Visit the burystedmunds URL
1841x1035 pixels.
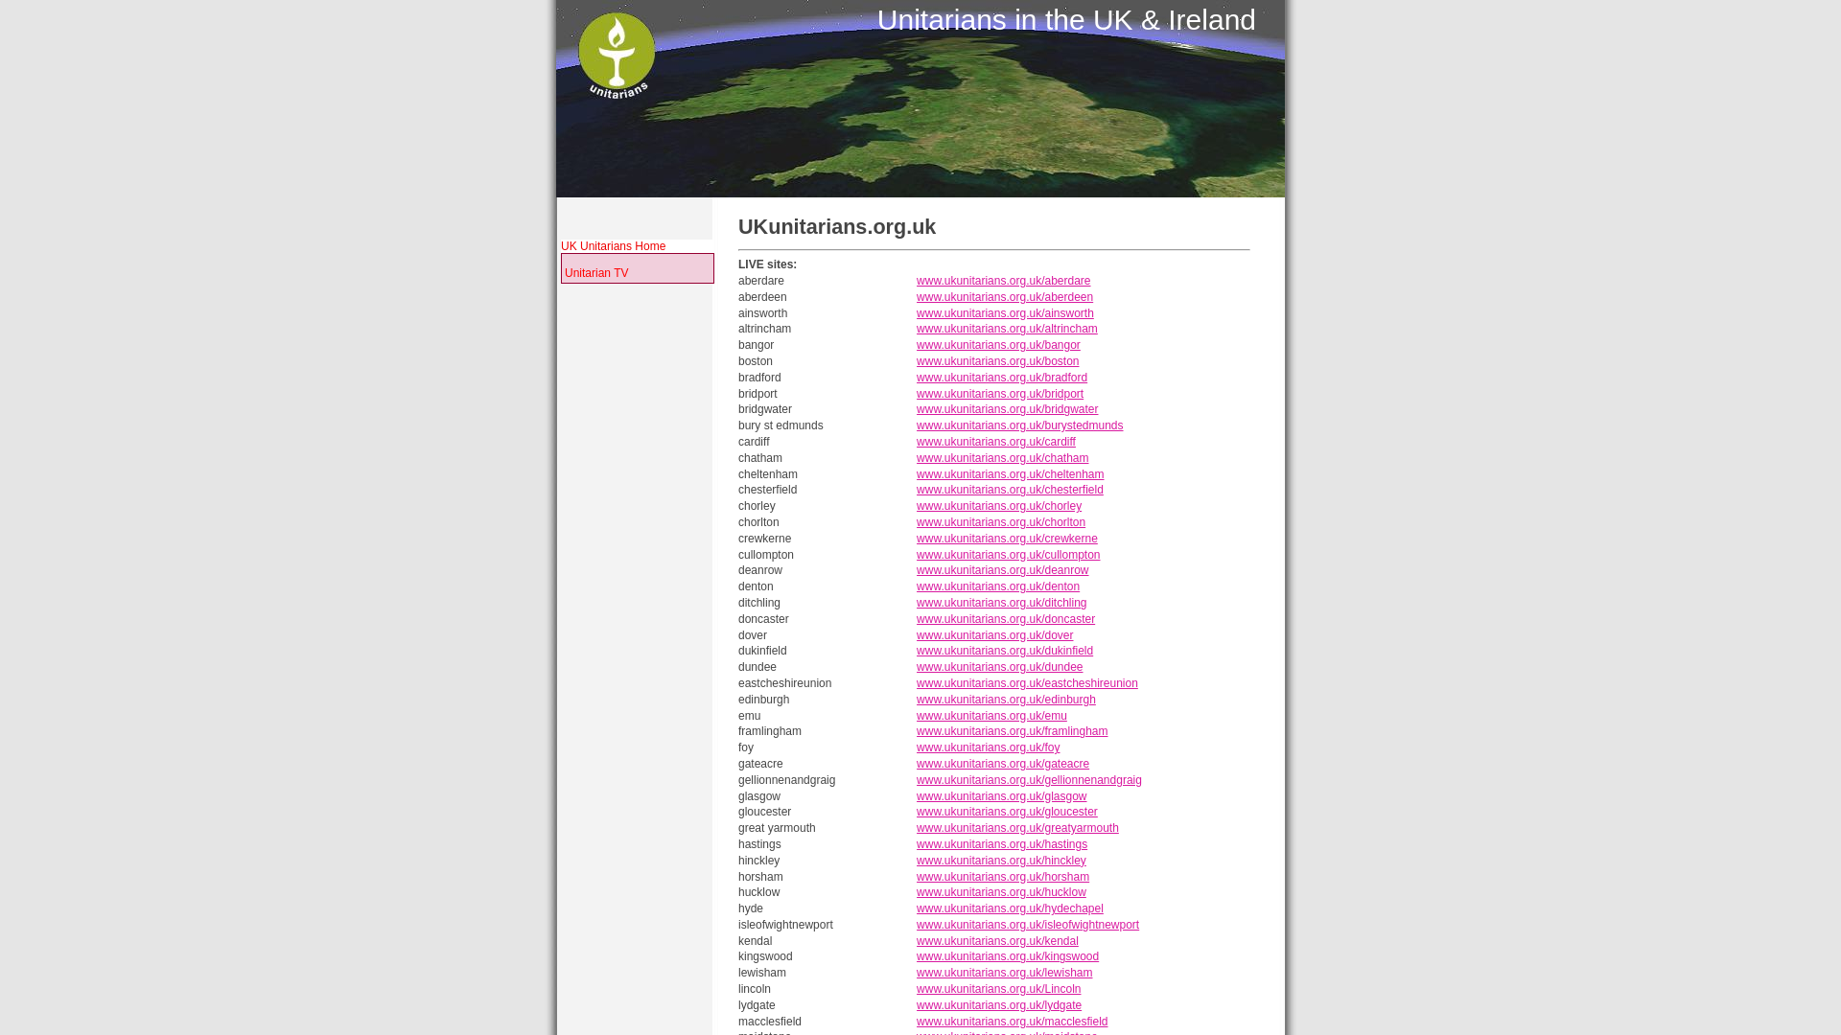1019,425
